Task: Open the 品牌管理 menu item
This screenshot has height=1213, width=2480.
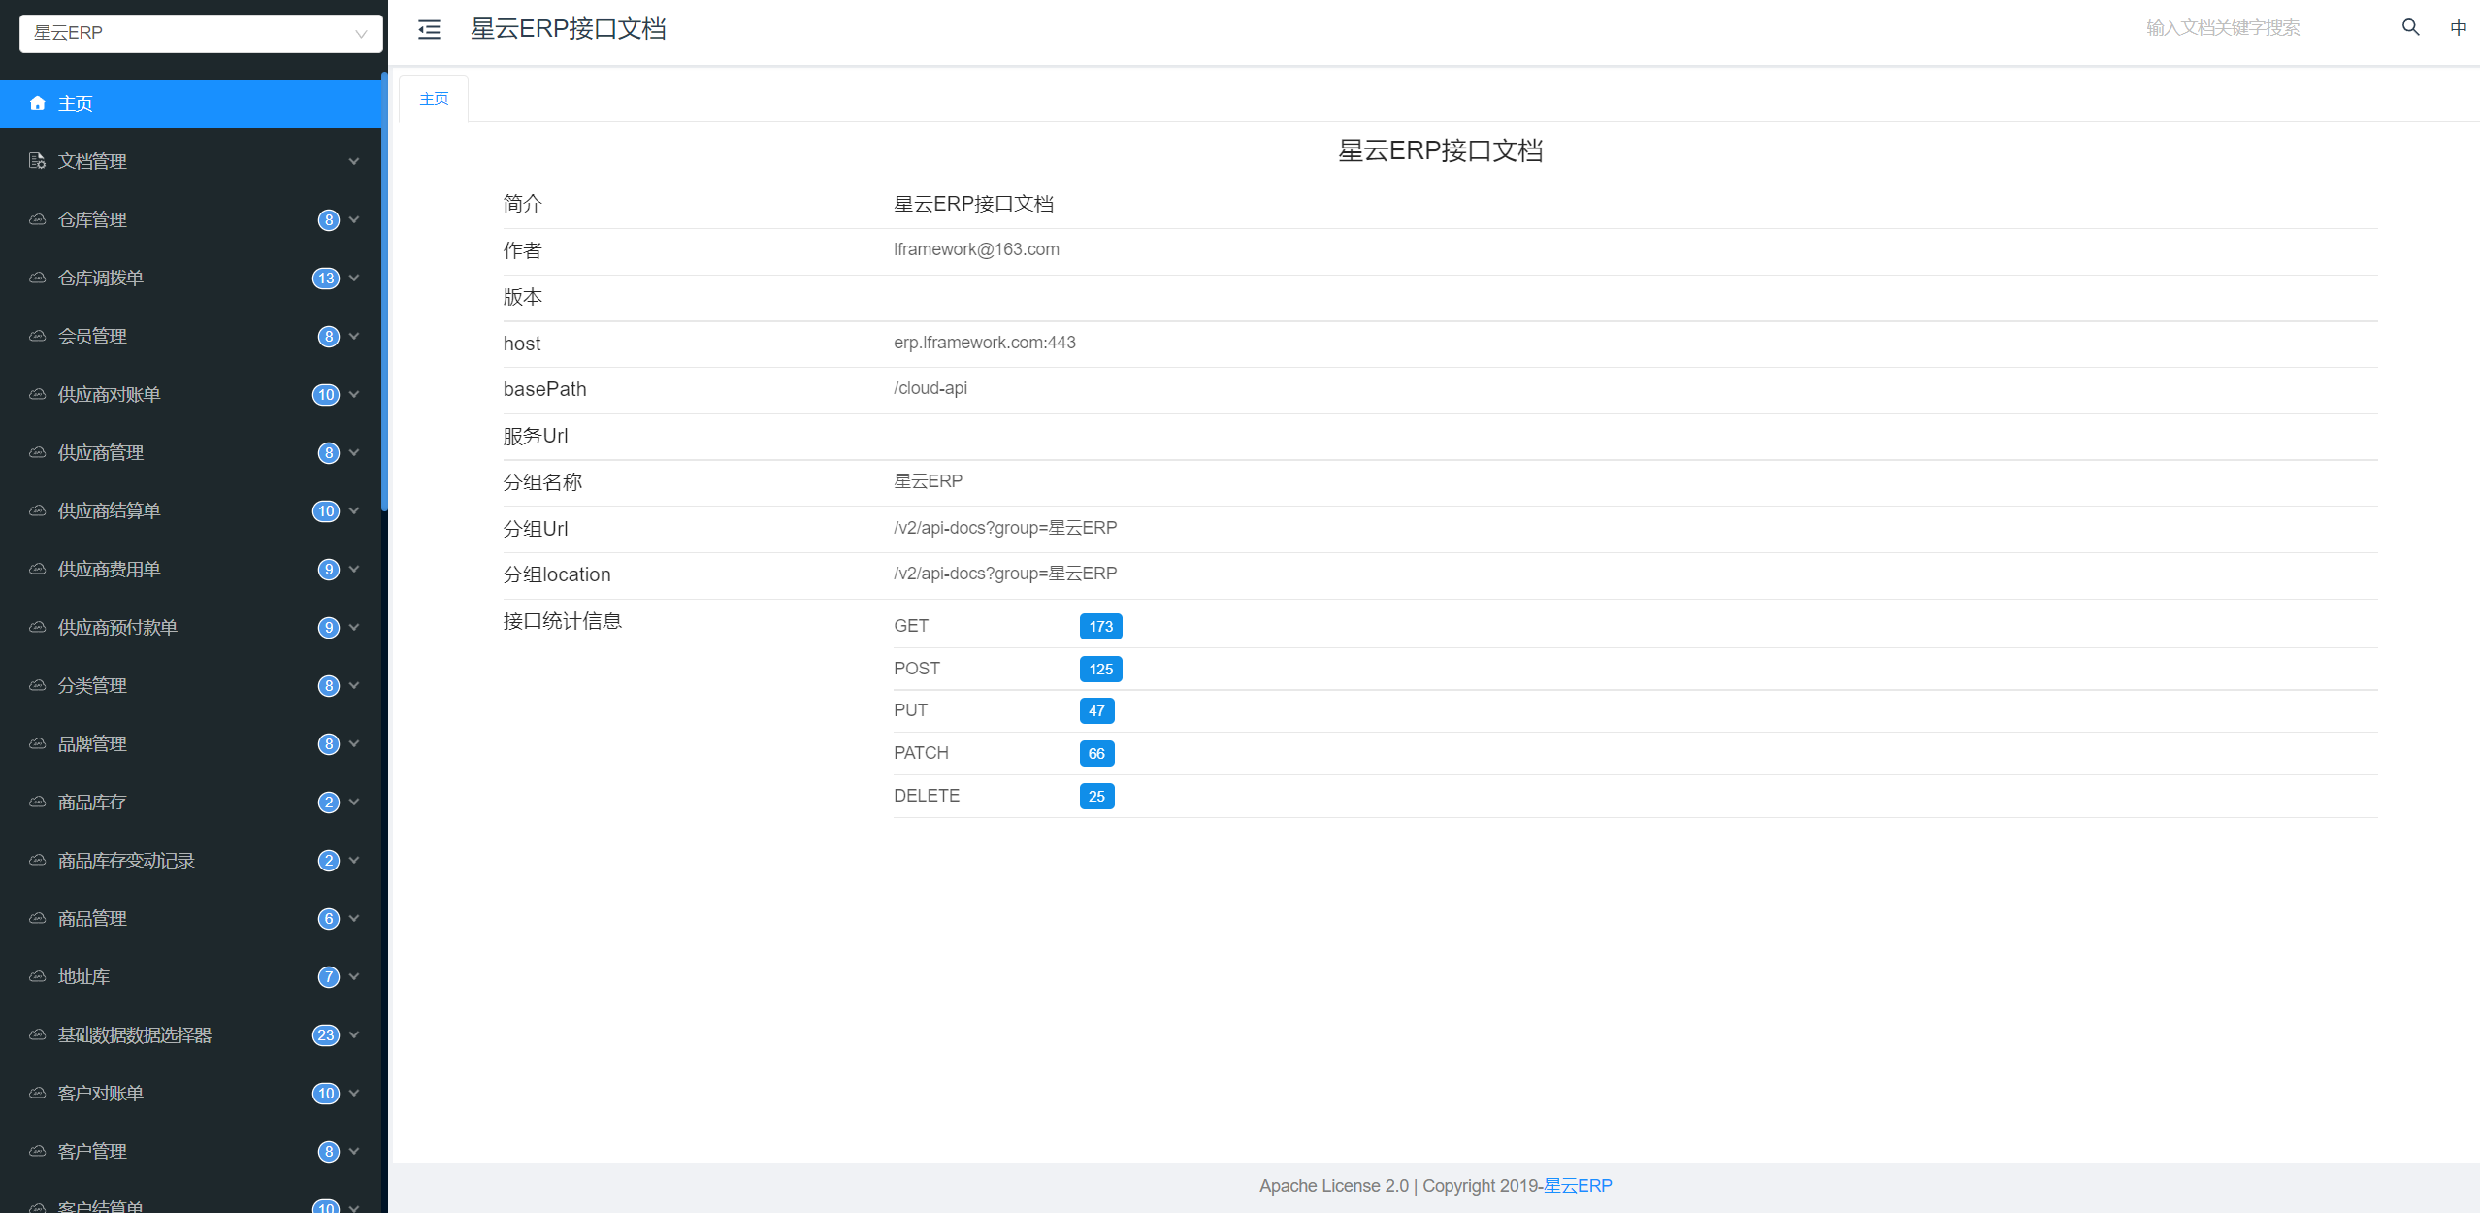Action: click(x=92, y=743)
